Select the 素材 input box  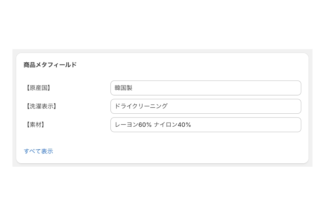pos(206,125)
